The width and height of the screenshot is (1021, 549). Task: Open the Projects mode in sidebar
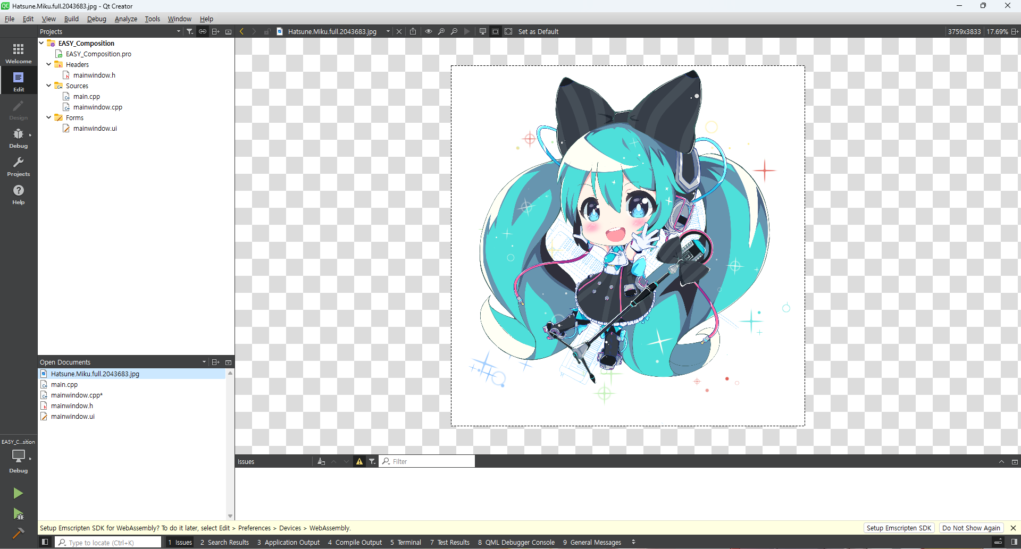pyautogui.click(x=19, y=166)
